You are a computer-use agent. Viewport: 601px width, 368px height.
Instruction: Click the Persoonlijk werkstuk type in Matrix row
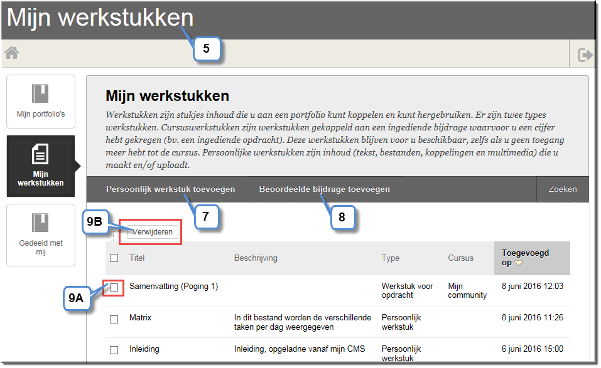pyautogui.click(x=401, y=322)
